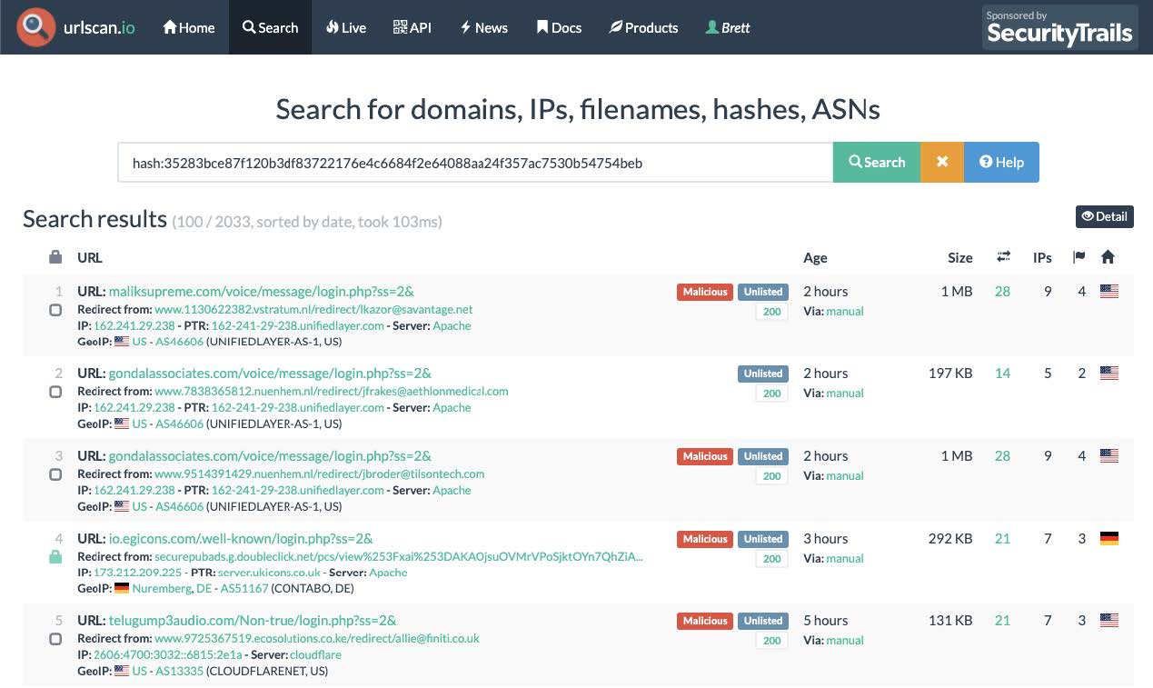The height and width of the screenshot is (688, 1153).
Task: Click the green lock icon on result 4
Action: pyautogui.click(x=55, y=557)
